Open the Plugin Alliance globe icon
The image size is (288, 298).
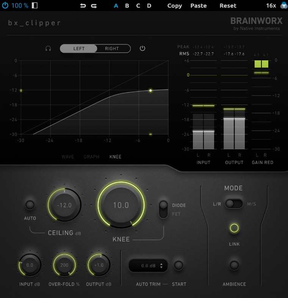pos(284,6)
